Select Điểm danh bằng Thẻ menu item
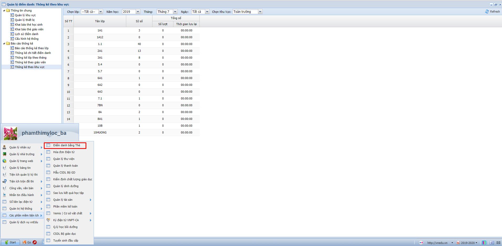Image resolution: width=502 pixels, height=246 pixels. point(67,145)
